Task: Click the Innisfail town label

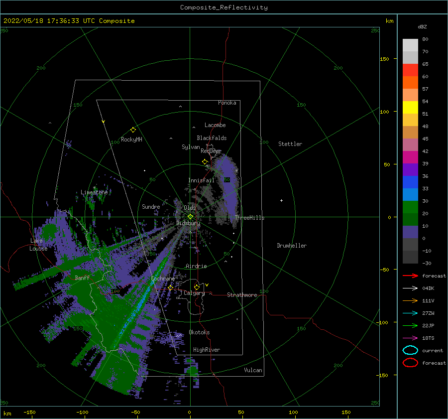Action: 201,180
